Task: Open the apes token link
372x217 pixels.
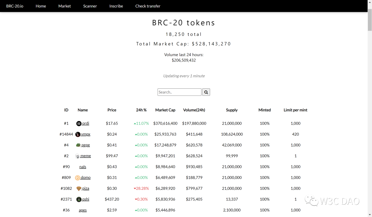Action: click(83, 210)
